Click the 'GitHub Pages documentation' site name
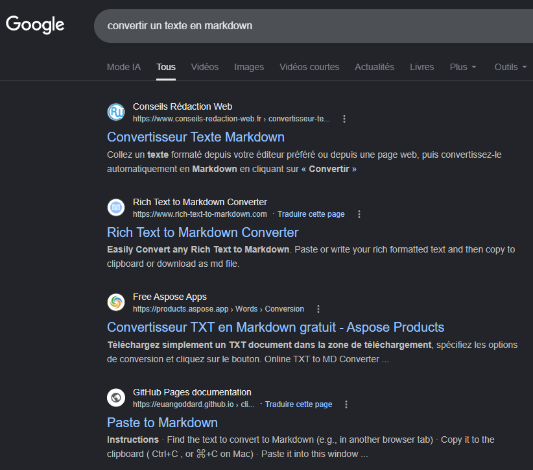Screen dimensions: 533x470 click(192, 392)
